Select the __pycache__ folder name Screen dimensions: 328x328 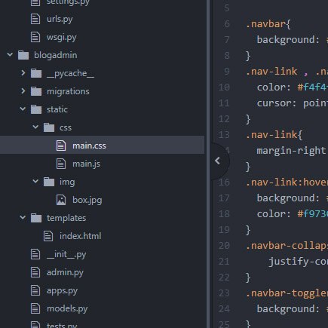[x=70, y=73]
